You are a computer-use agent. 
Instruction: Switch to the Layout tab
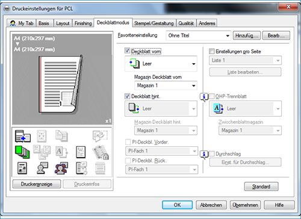pos(63,23)
